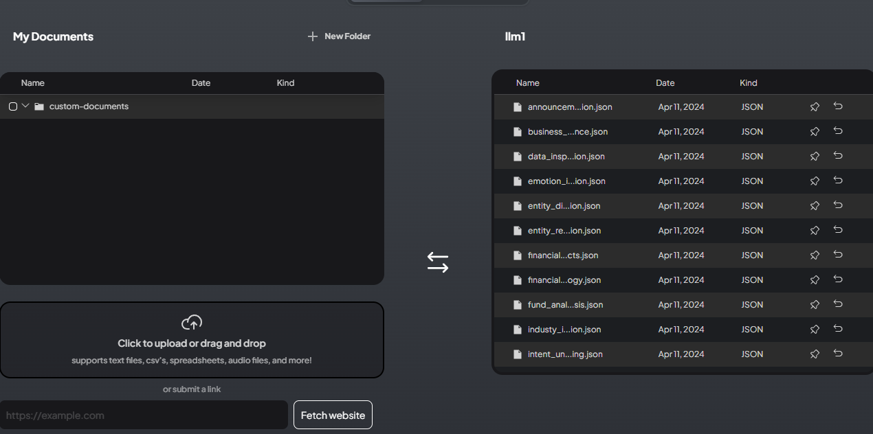Pin the financial...ogy.json file
This screenshot has width=873, height=434.
pyautogui.click(x=815, y=279)
